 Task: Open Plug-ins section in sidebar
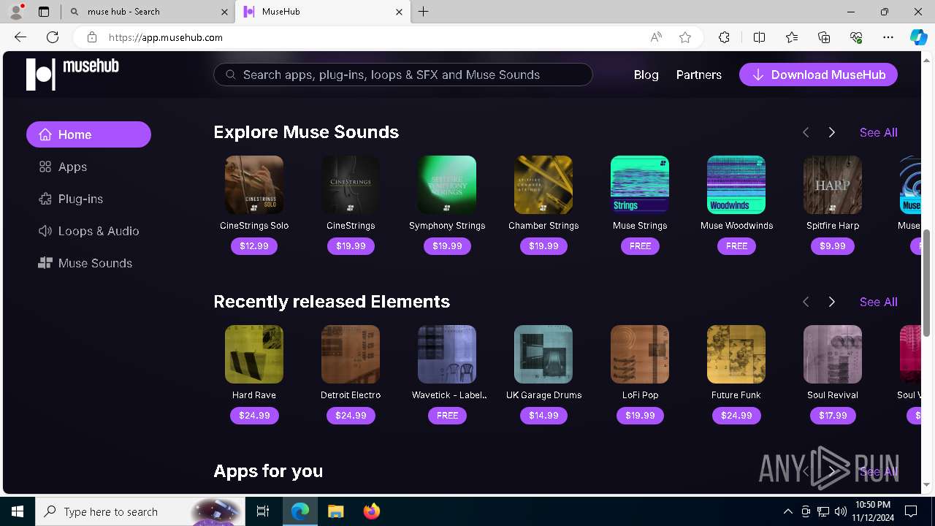point(71,199)
